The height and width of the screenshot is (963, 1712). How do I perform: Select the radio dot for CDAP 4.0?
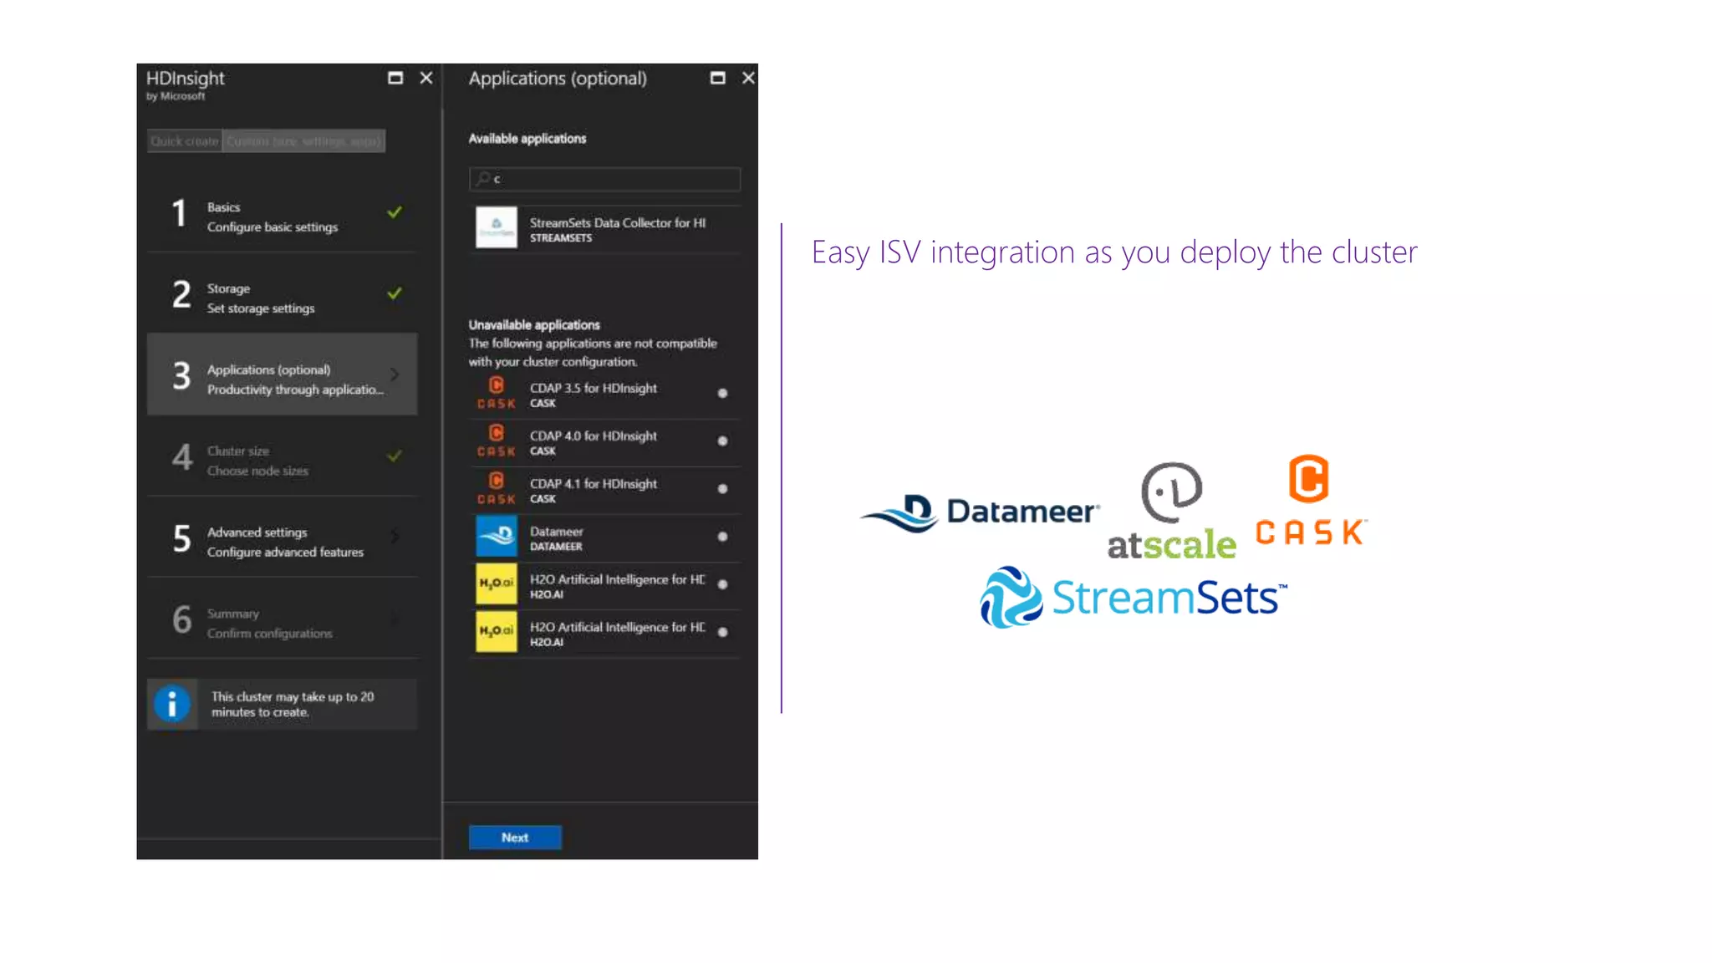point(722,441)
